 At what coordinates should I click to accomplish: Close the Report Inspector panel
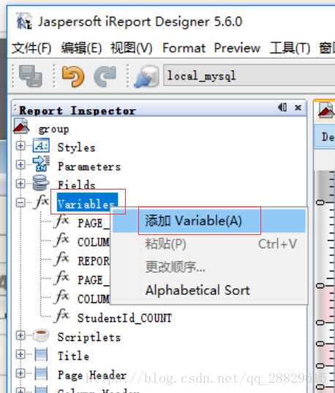coord(298,108)
